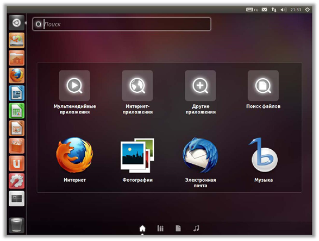This screenshot has width=319, height=241.
Task: Switch to the Music lens tab
Action: (x=196, y=229)
